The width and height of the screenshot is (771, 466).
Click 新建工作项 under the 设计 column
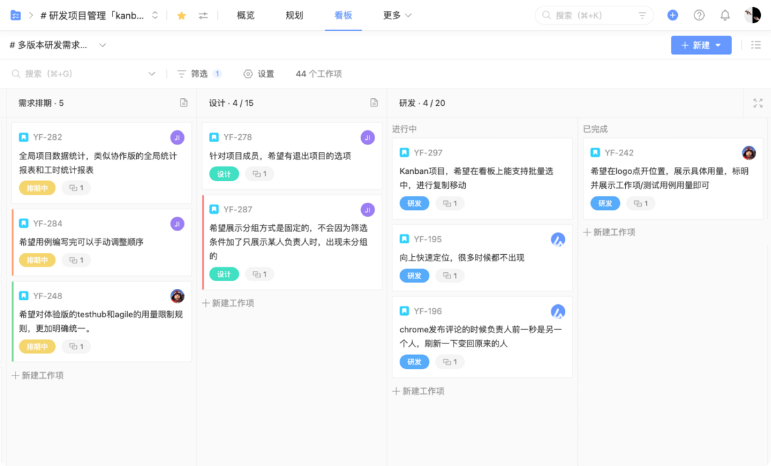tap(229, 304)
